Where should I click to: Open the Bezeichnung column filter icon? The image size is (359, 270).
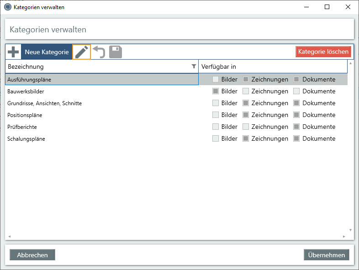click(x=194, y=66)
